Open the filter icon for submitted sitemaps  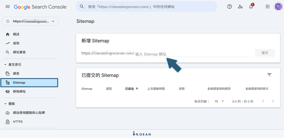tap(269, 75)
